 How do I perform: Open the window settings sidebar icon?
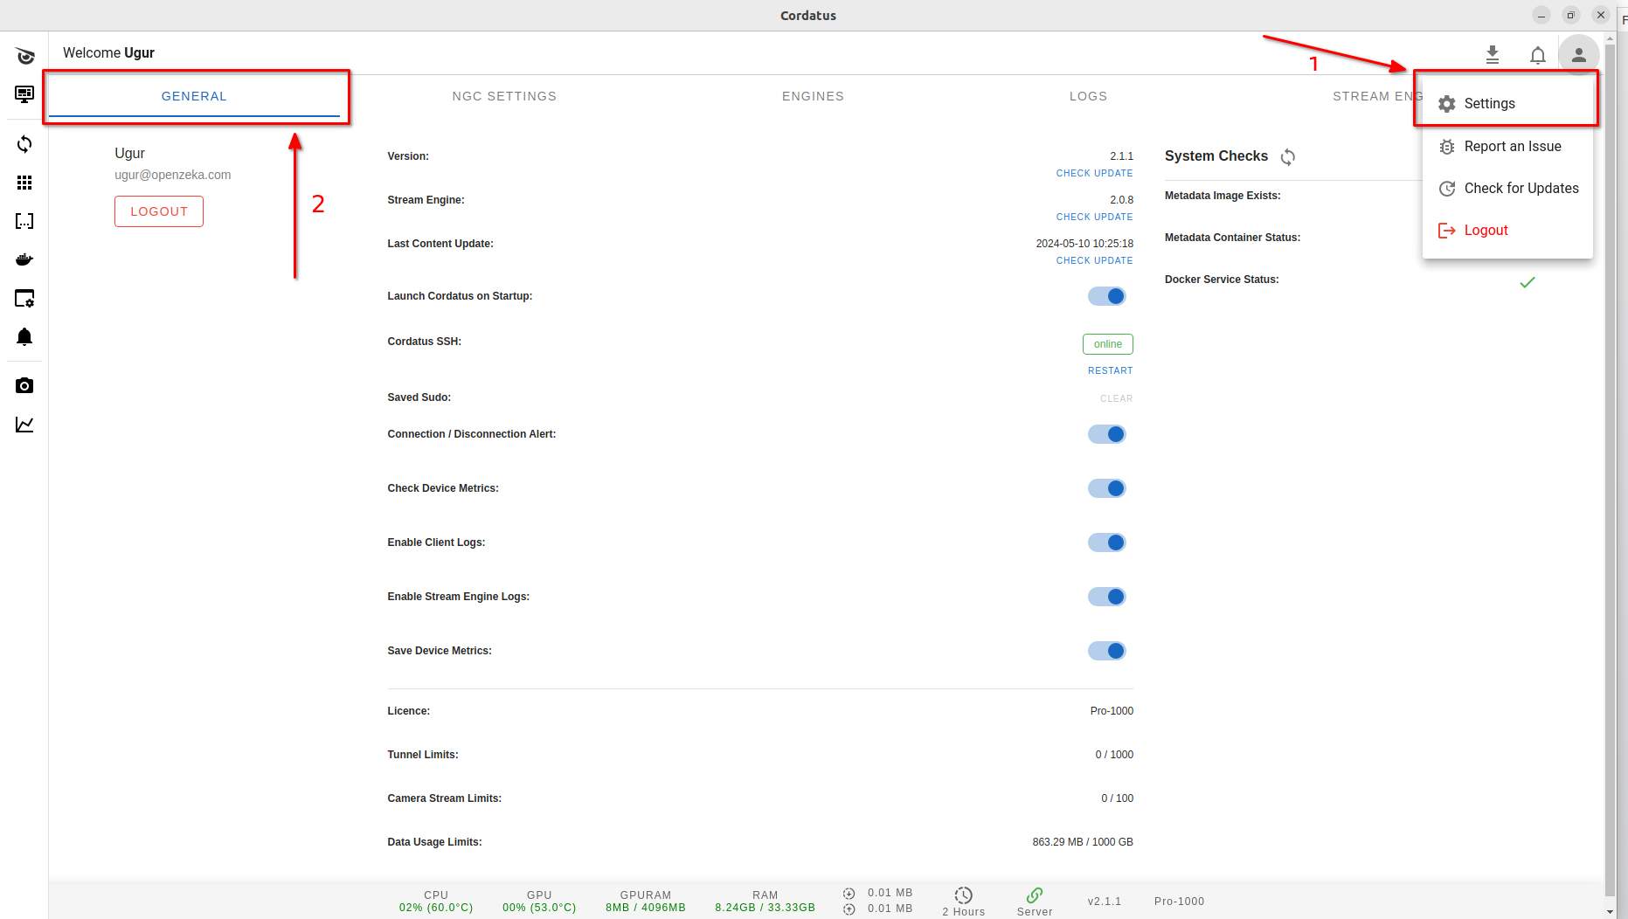[x=24, y=299]
